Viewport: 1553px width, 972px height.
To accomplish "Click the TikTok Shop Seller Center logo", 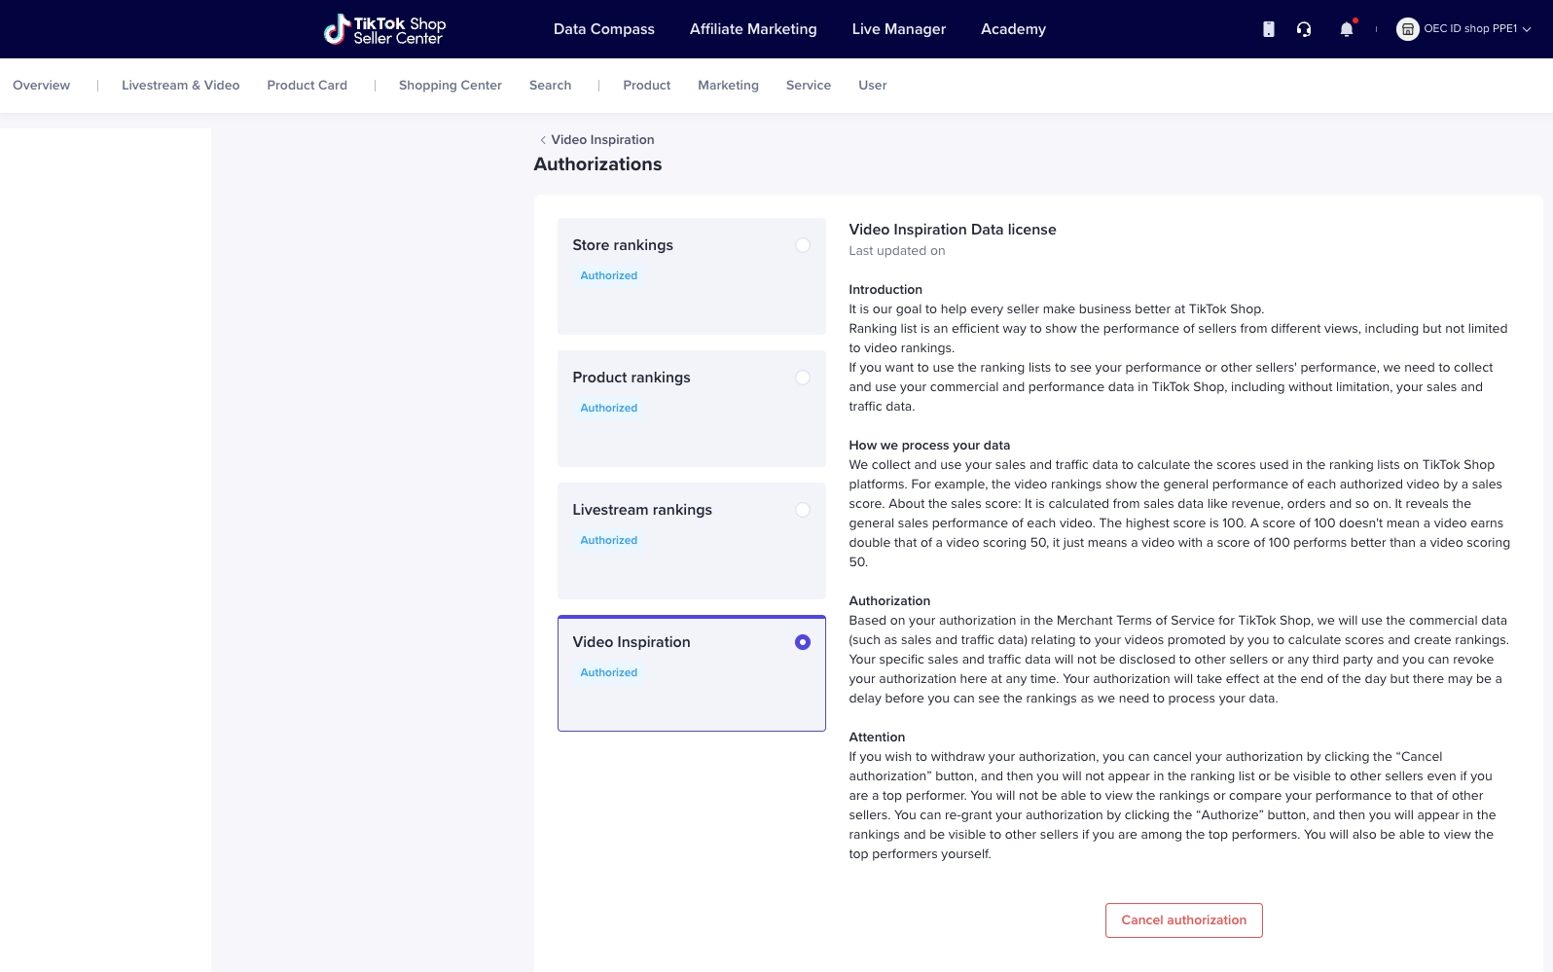I will [384, 29].
